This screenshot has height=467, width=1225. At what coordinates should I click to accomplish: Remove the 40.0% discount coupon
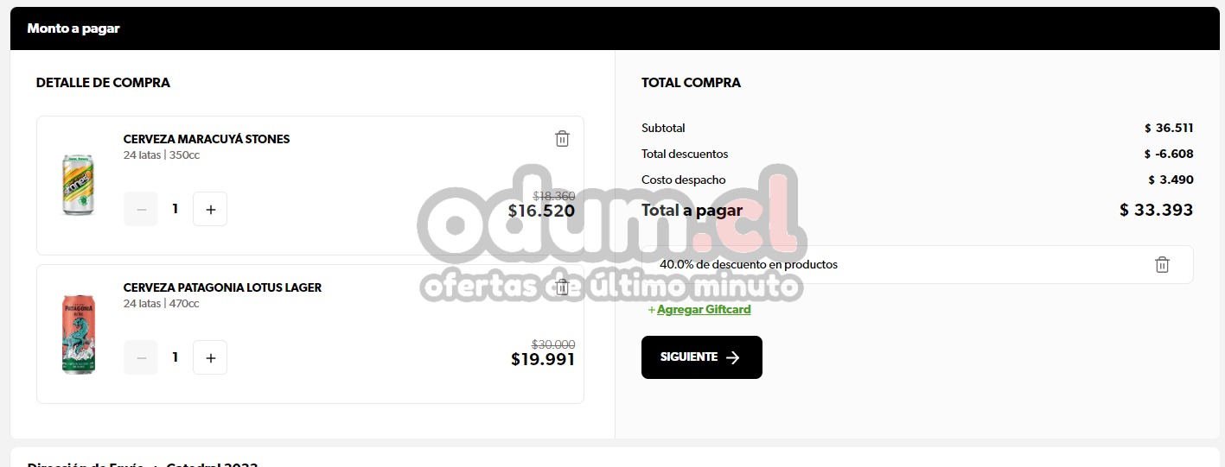(1162, 265)
